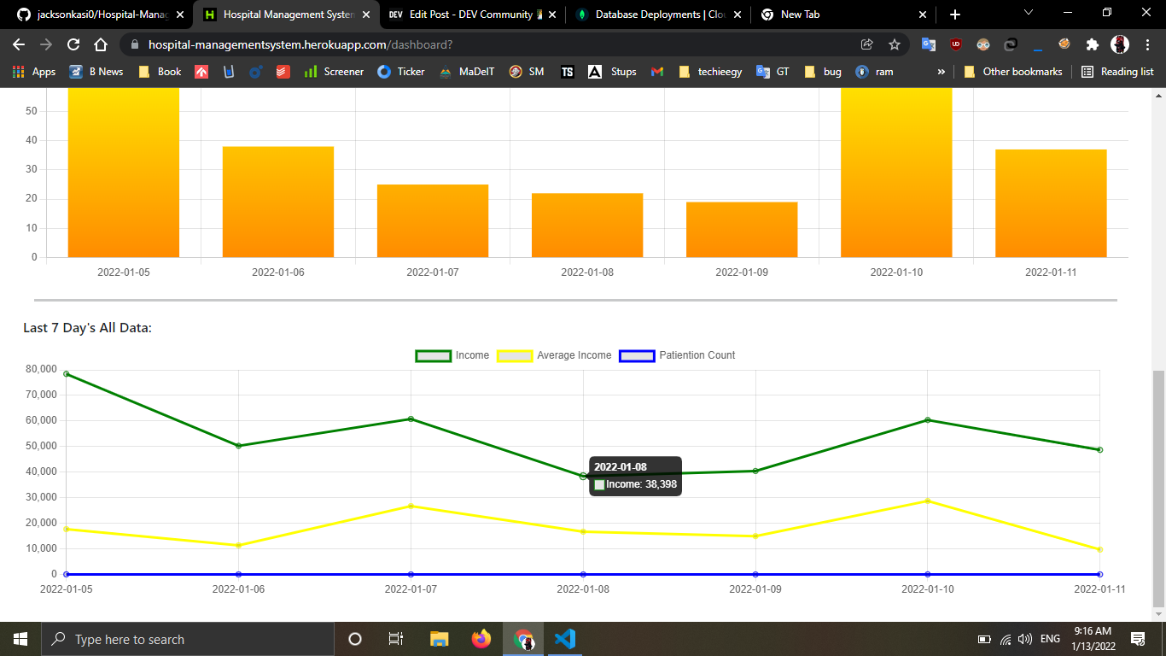Click the share page icon in address bar
This screenshot has width=1166, height=656.
tap(866, 44)
